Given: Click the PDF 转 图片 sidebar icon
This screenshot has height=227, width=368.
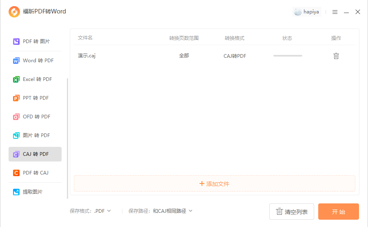Looking at the screenshot, I should (16, 41).
